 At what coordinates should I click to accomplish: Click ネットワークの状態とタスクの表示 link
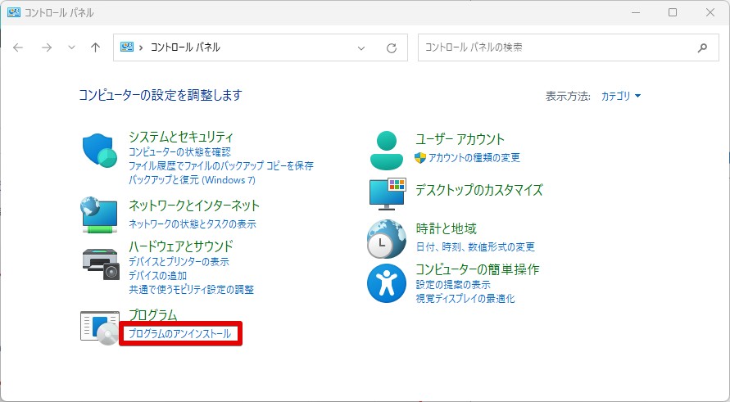coord(193,224)
